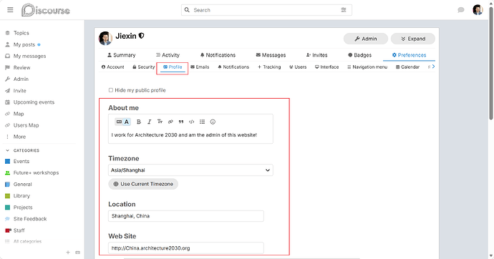The width and height of the screenshot is (494, 259).
Task: Apply italic formatting in About me
Action: tap(150, 122)
